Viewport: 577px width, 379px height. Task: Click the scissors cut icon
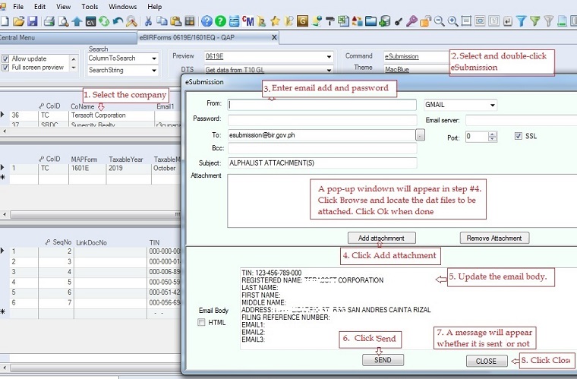click(x=148, y=21)
